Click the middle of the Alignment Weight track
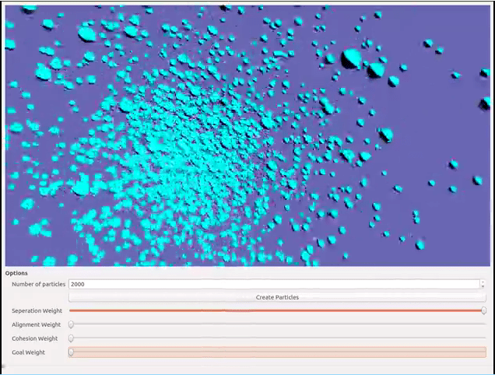Image resolution: width=495 pixels, height=375 pixels. pos(277,324)
